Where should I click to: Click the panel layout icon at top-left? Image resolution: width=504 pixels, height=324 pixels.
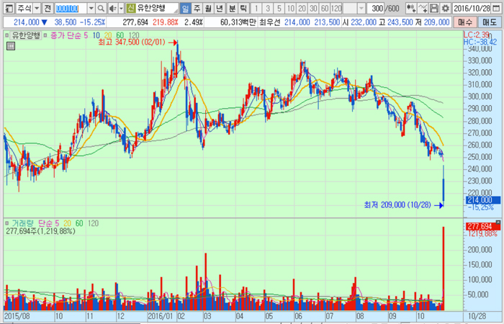[7, 8]
